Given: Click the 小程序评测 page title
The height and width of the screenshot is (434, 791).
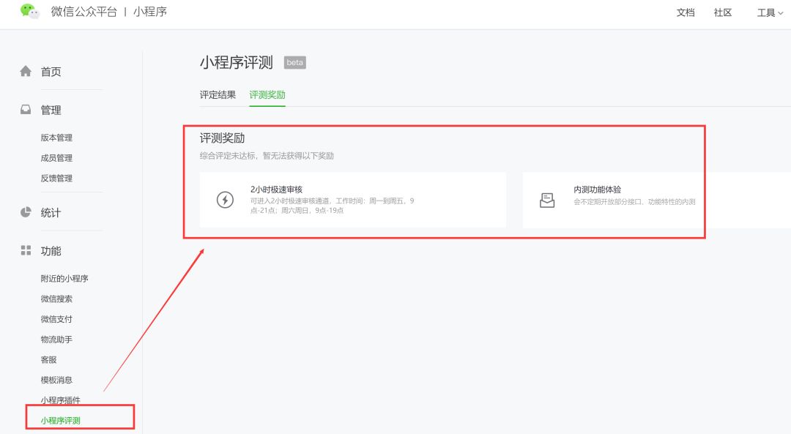Looking at the screenshot, I should click(x=236, y=62).
